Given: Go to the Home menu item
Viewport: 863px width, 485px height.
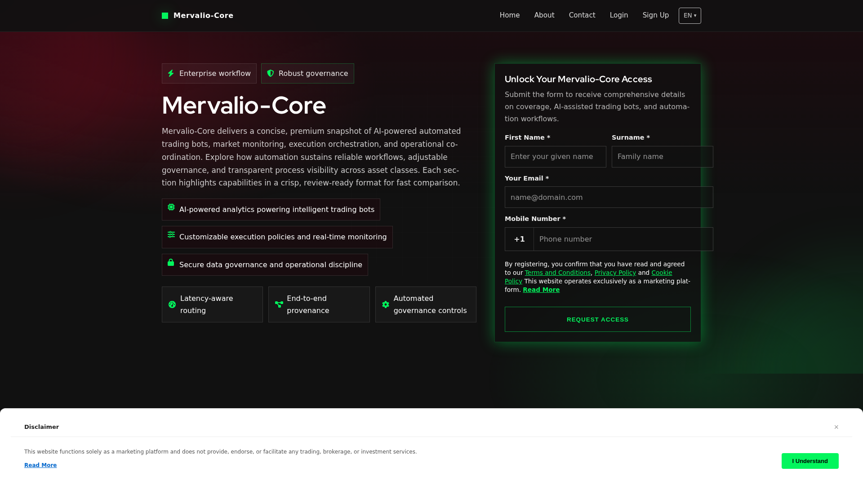Looking at the screenshot, I should point(510,15).
